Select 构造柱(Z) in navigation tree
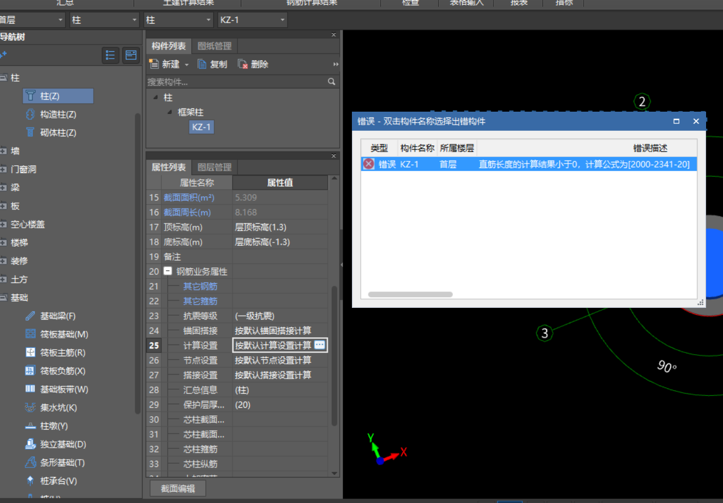This screenshot has height=503, width=723. pyautogui.click(x=58, y=114)
